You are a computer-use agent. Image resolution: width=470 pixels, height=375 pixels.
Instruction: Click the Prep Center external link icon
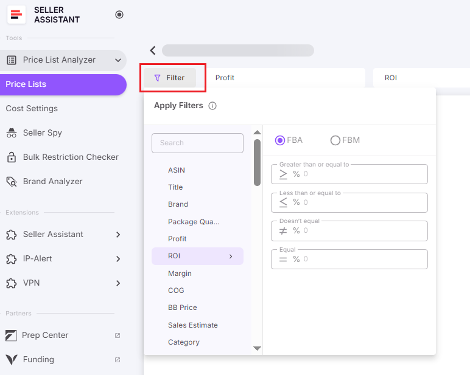[x=118, y=335]
